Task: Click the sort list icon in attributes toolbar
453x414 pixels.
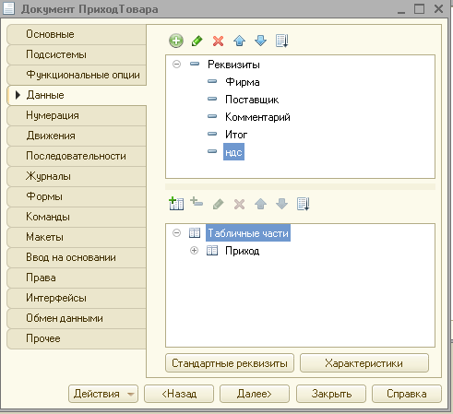Action: coord(282,41)
